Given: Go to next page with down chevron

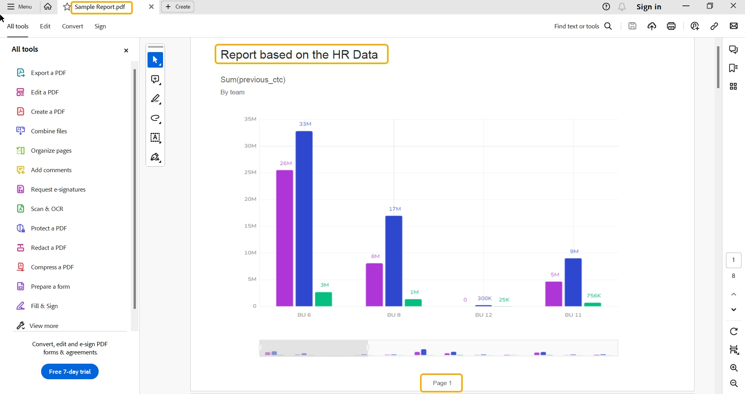Looking at the screenshot, I should point(733,310).
